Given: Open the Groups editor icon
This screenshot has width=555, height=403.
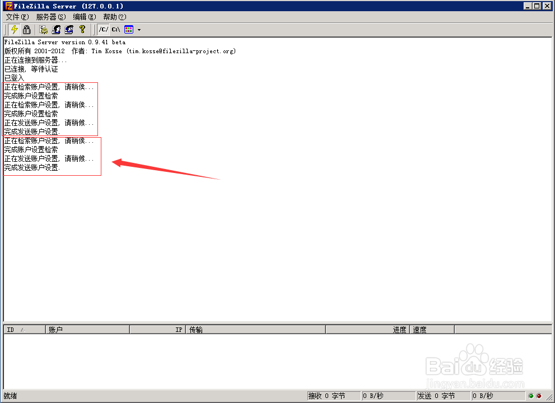Looking at the screenshot, I should tap(69, 29).
